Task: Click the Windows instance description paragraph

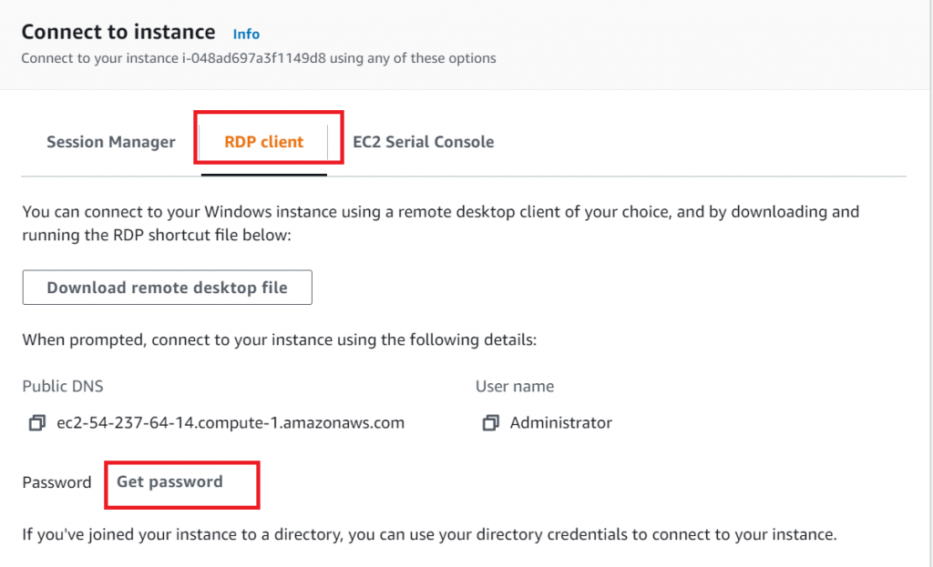Action: (440, 212)
